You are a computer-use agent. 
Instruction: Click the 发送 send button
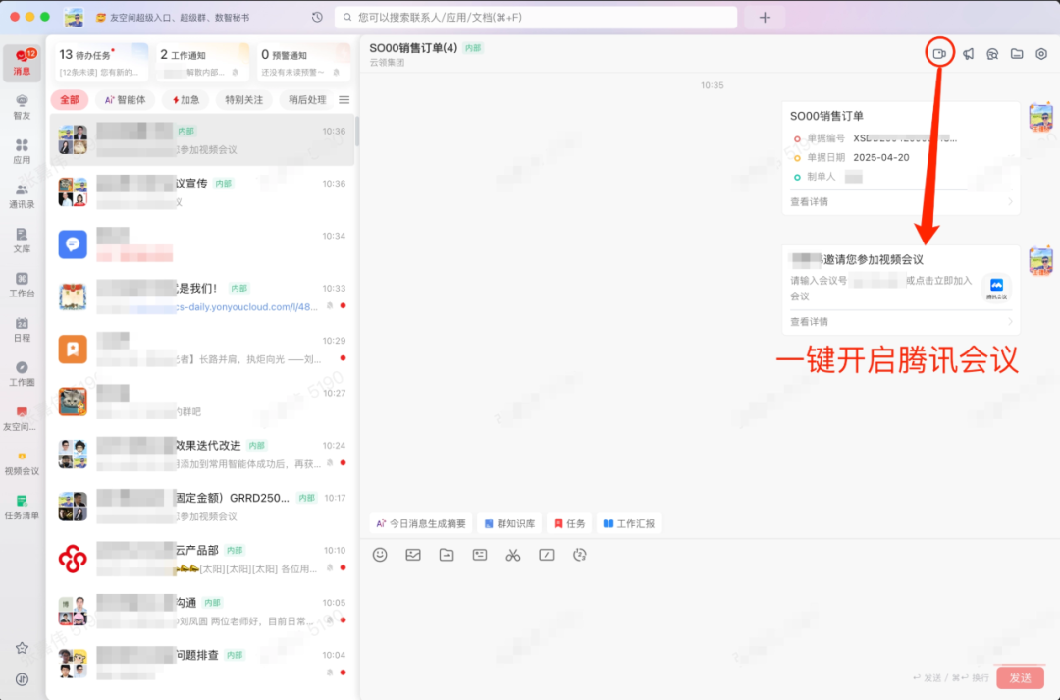(1021, 677)
